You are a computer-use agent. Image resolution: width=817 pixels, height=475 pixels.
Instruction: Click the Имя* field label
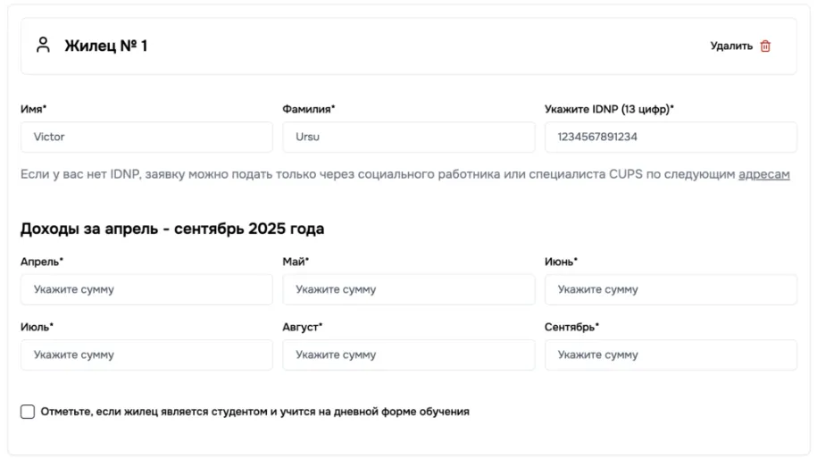(33, 109)
